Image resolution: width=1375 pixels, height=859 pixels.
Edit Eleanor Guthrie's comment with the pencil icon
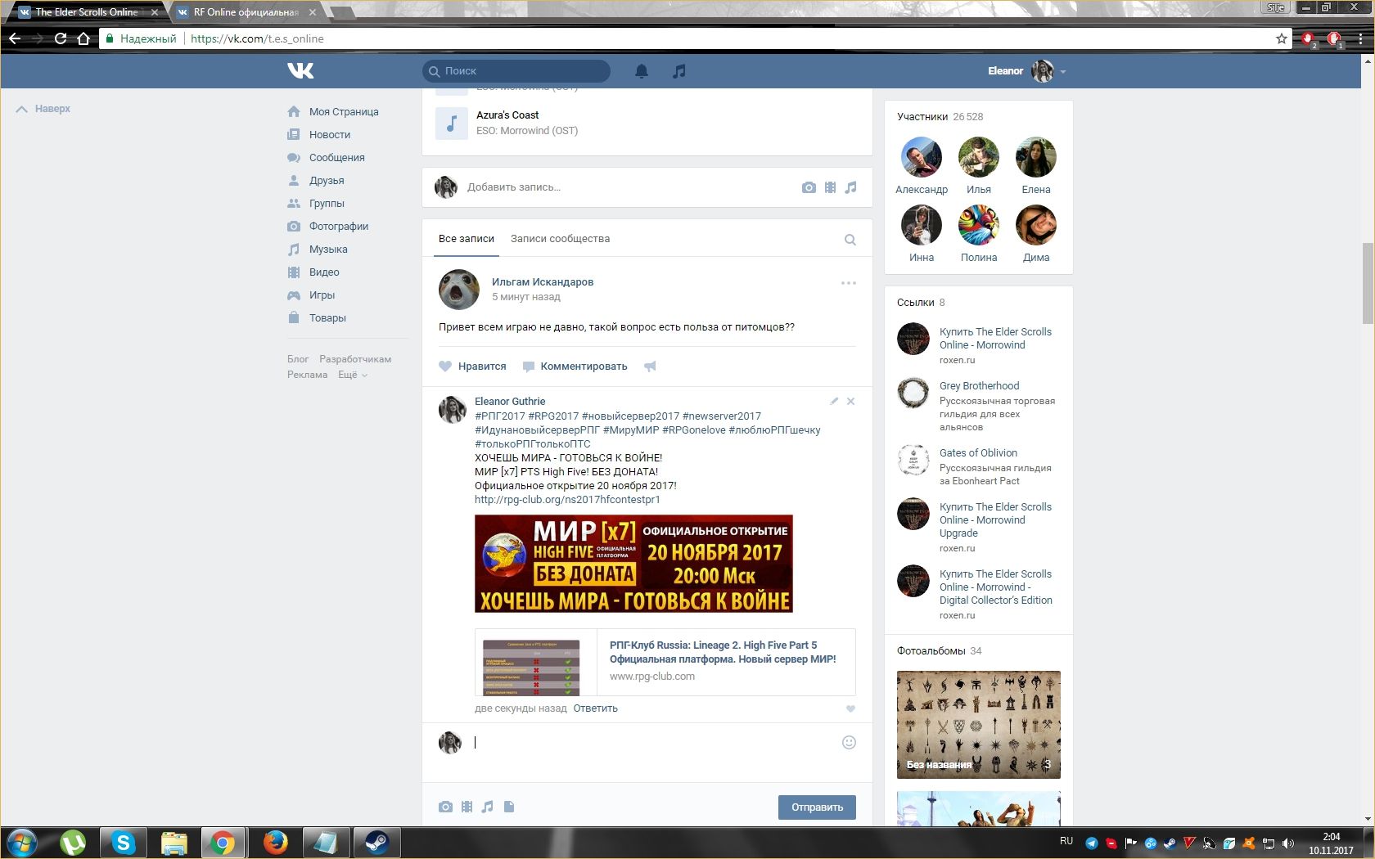pyautogui.click(x=834, y=401)
